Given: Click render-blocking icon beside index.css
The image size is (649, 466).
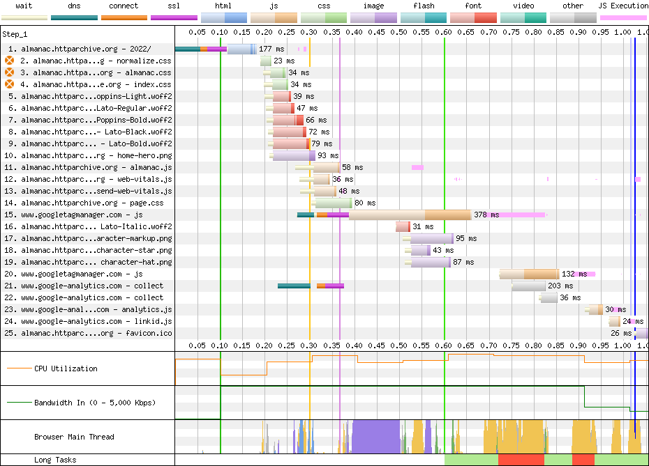Looking at the screenshot, I should [9, 84].
